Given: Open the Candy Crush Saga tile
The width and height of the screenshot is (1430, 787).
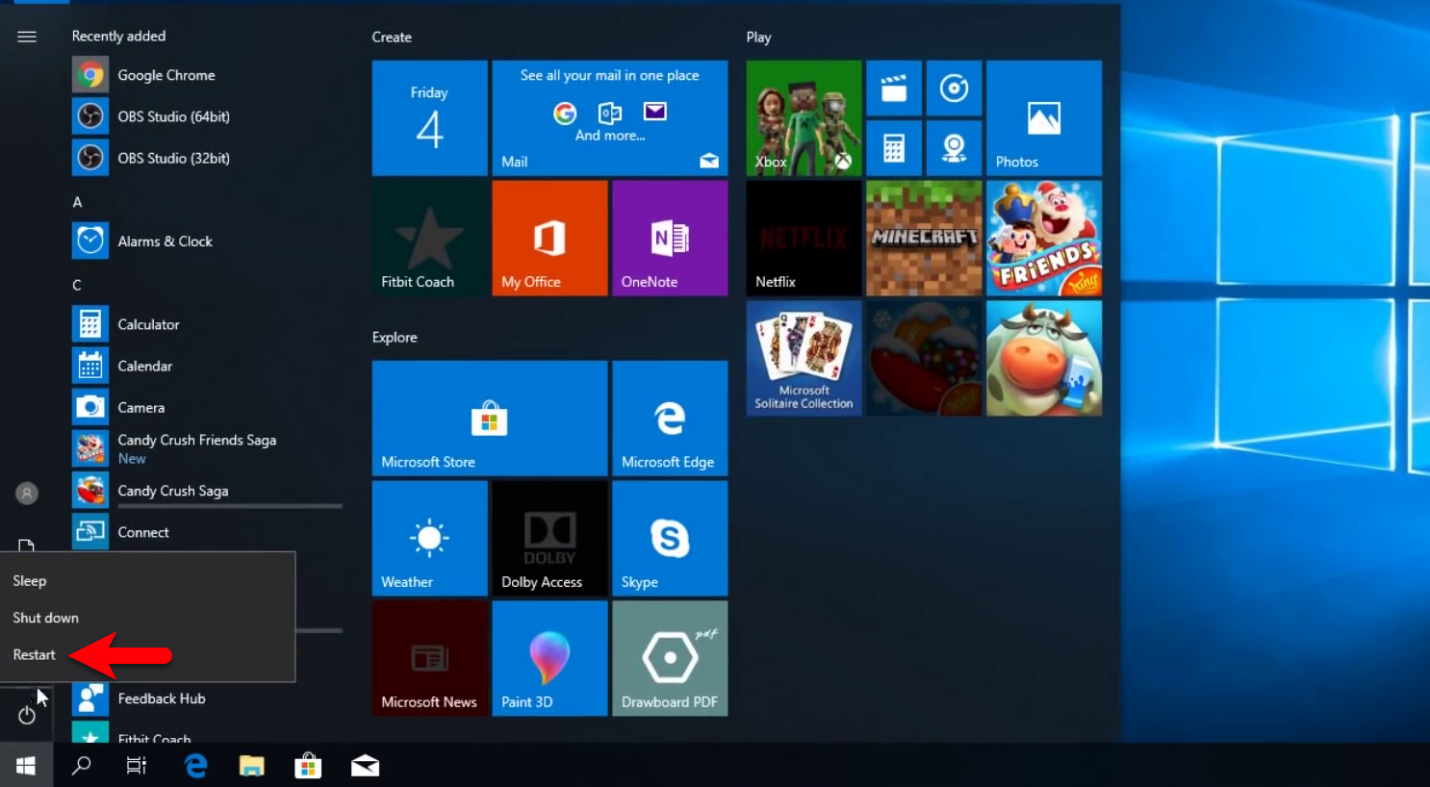Looking at the screenshot, I should click(924, 359).
